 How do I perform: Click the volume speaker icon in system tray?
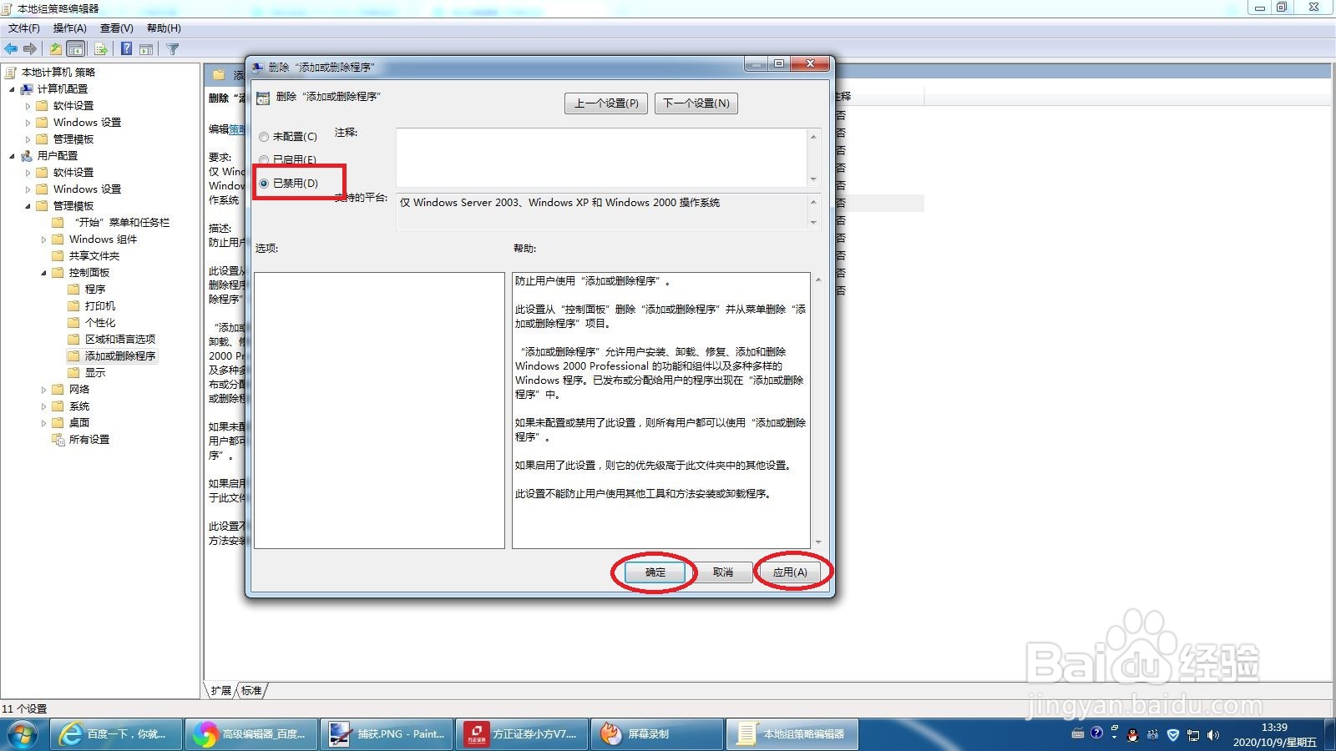(x=1212, y=735)
